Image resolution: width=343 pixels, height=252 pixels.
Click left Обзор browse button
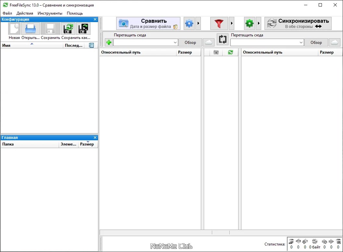[190, 43]
